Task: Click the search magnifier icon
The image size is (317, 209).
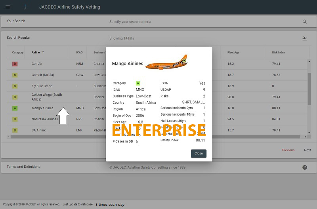Action: click(304, 22)
